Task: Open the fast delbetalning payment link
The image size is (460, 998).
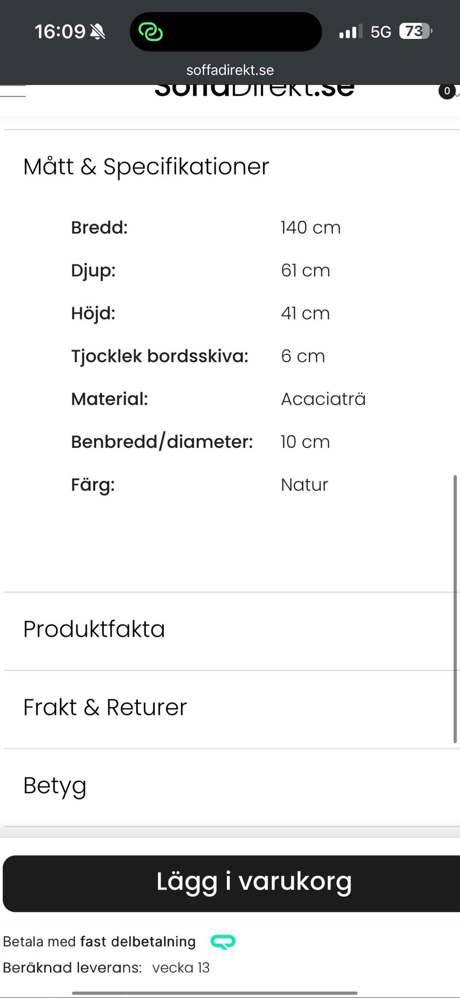Action: click(x=138, y=941)
